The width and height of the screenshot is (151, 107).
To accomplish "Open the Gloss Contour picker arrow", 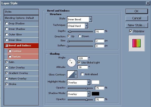I will 76,74.
